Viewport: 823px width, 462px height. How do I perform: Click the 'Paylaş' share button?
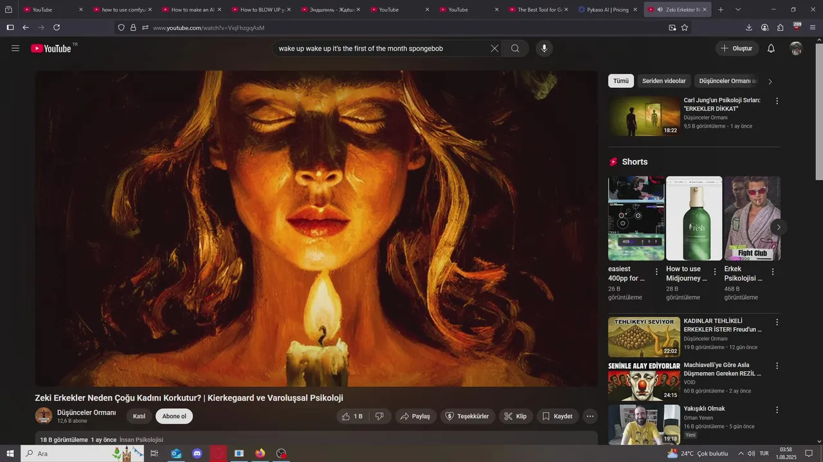click(x=415, y=416)
